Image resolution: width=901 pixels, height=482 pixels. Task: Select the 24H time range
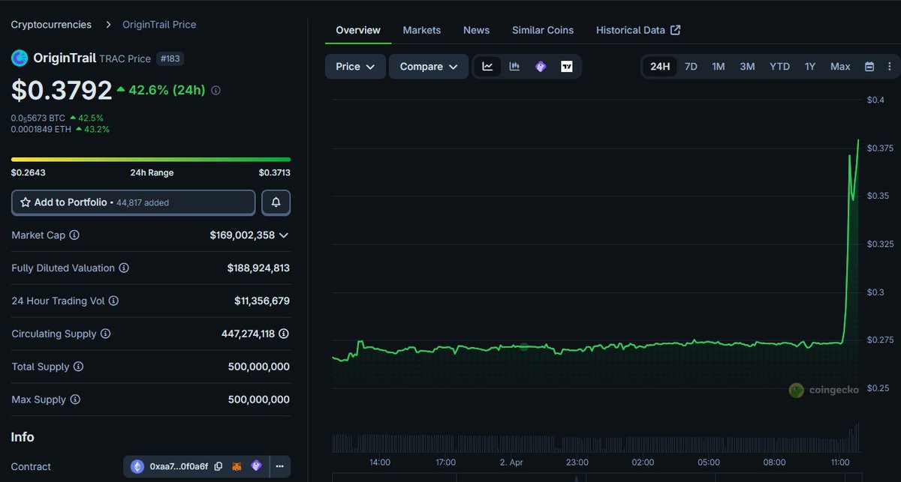click(660, 67)
